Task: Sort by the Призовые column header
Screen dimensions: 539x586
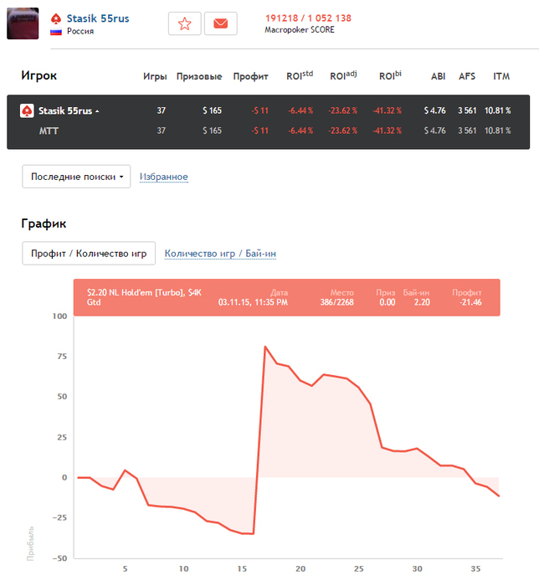Action: 199,76
